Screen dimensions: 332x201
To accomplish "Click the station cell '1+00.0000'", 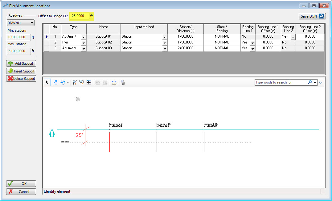I will click(186, 37).
